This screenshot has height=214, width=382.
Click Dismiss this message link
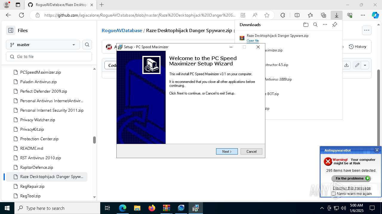click(x=352, y=188)
